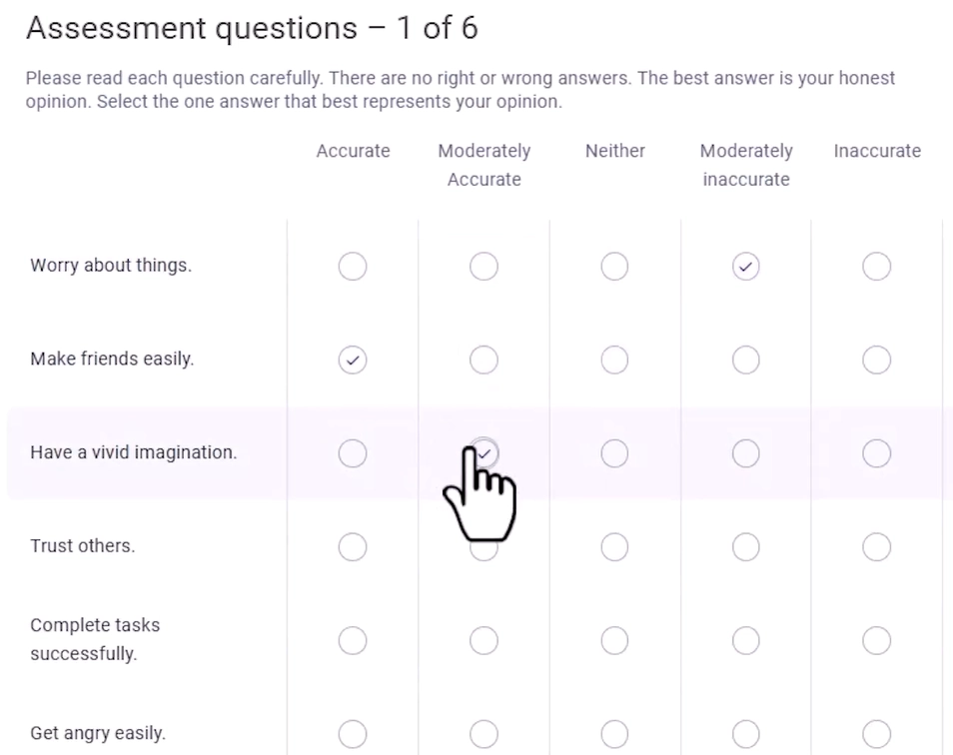Select Inaccurate for 'Trust others'
This screenshot has width=953, height=755.
pos(876,546)
